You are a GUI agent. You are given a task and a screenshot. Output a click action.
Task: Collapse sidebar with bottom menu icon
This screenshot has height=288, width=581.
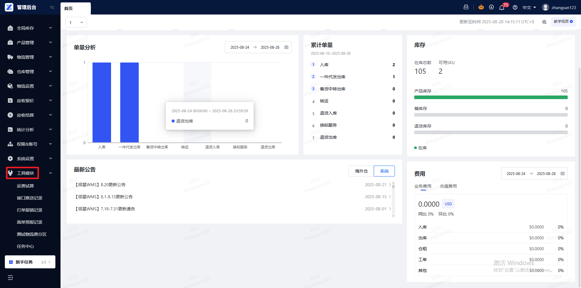click(10, 277)
